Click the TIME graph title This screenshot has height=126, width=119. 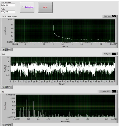[3, 54]
